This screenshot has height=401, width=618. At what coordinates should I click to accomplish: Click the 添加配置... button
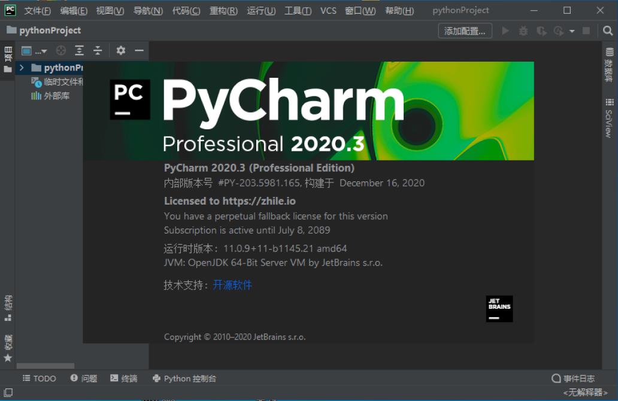[x=465, y=31]
